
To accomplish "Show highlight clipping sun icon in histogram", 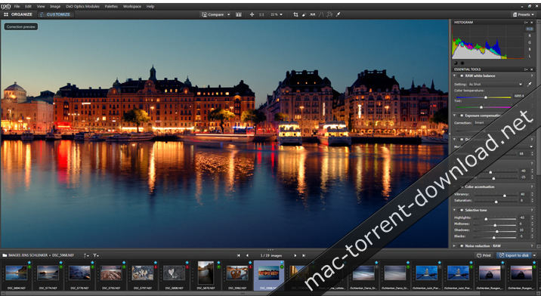I will [x=462, y=63].
